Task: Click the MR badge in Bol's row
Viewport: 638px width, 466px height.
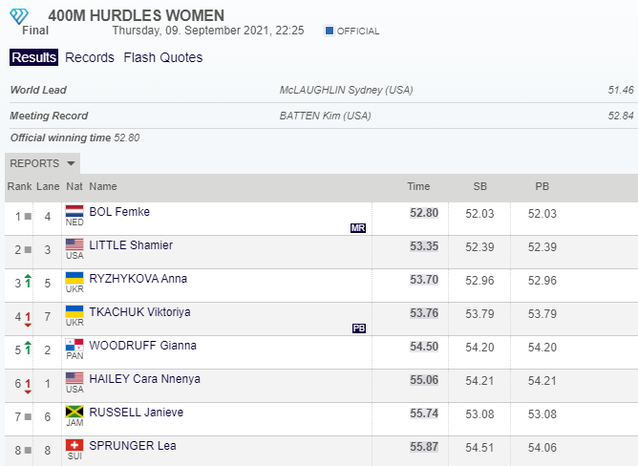Action: 358,227
